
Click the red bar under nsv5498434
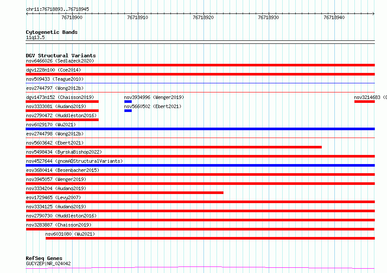200,156
